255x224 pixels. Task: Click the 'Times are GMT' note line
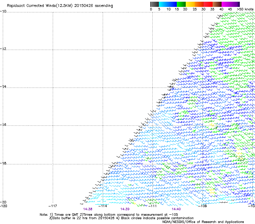(109, 215)
